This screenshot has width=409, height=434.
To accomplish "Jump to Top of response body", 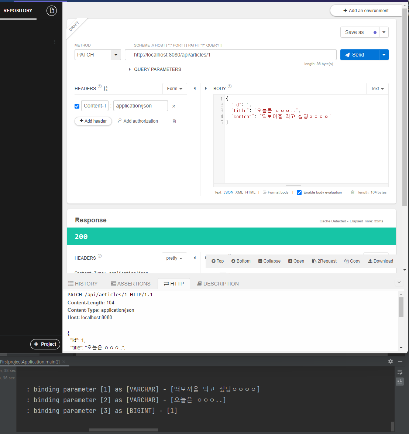I will pyautogui.click(x=218, y=261).
